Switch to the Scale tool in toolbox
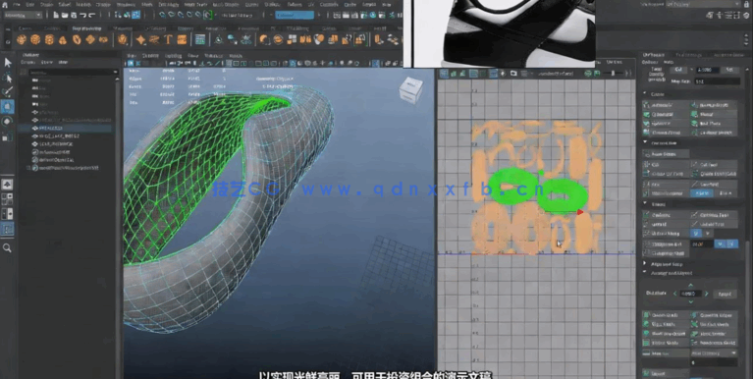Viewport: 753px width, 379px height. [x=8, y=136]
